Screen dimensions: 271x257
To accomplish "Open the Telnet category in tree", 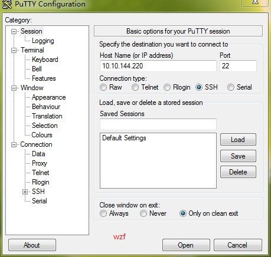I will (41, 173).
